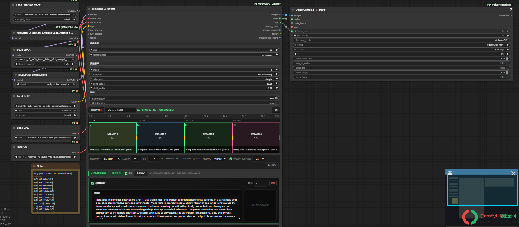Image resolution: width=519 pixels, height=227 pixels.
Task: Click the 全景模式 button
Action: (141, 174)
